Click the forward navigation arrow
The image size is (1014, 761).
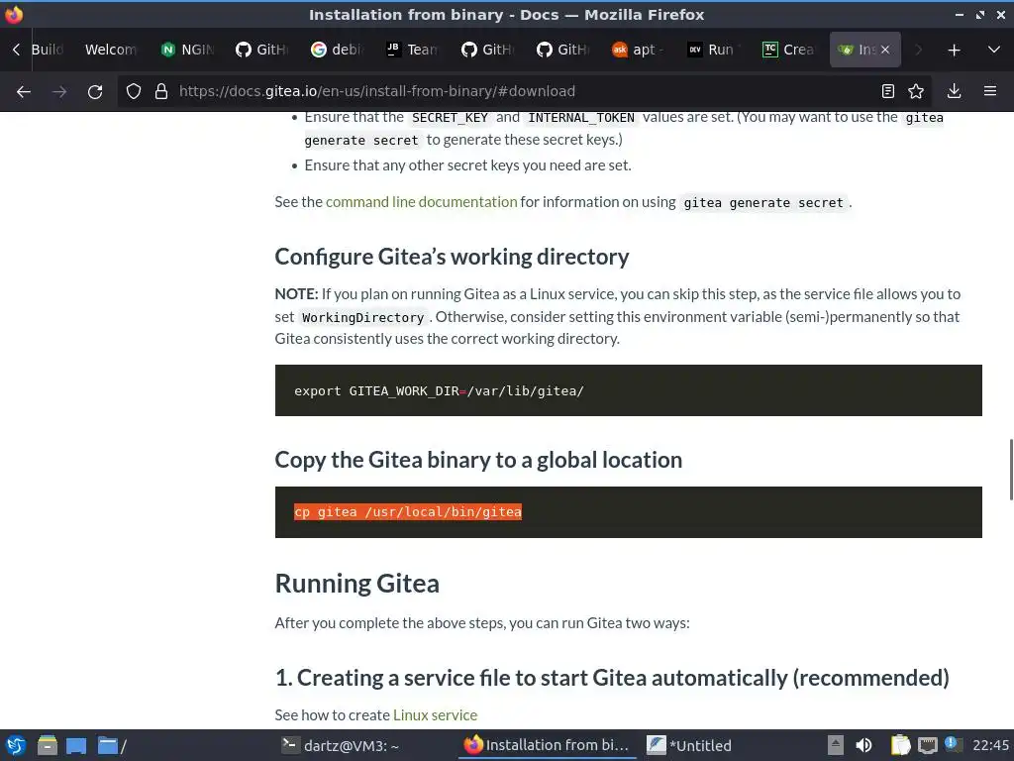pyautogui.click(x=59, y=92)
